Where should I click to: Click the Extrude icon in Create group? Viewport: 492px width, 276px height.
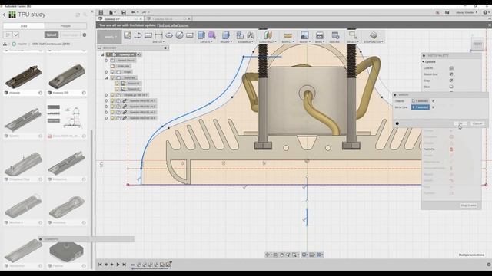click(x=201, y=35)
